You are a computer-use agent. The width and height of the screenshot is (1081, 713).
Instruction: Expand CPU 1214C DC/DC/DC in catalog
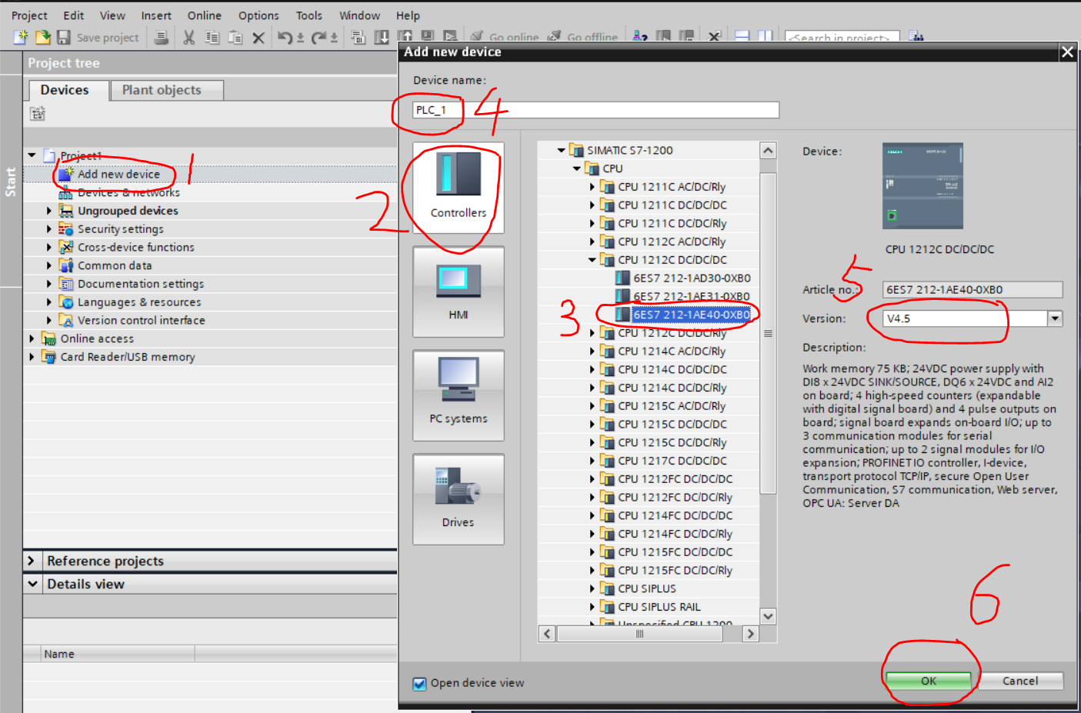592,370
